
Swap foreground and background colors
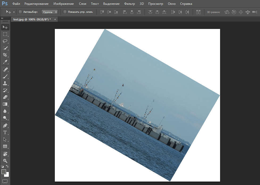pyautogui.click(x=7, y=166)
